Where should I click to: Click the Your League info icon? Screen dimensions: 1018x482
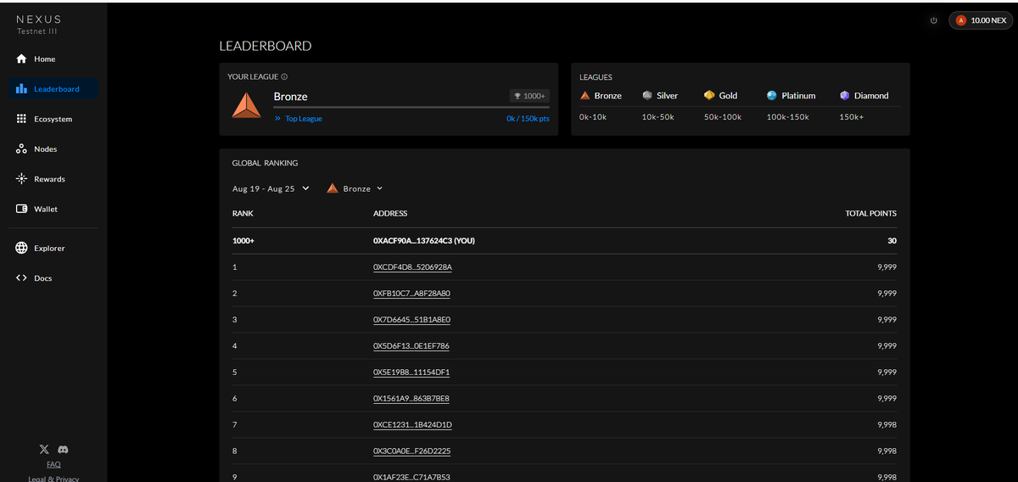point(284,77)
